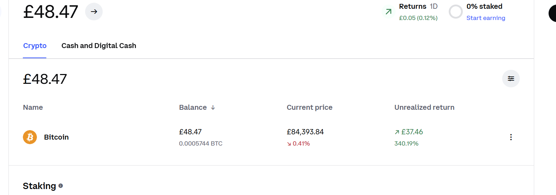The height and width of the screenshot is (195, 556).
Task: Click the 0% staked circular progress ring
Action: pos(455,12)
